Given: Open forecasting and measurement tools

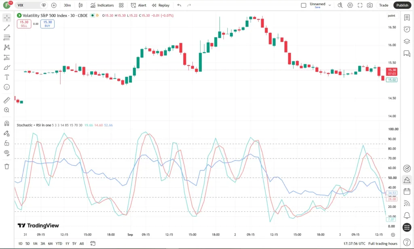Looking at the screenshot, I should click(x=7, y=57).
